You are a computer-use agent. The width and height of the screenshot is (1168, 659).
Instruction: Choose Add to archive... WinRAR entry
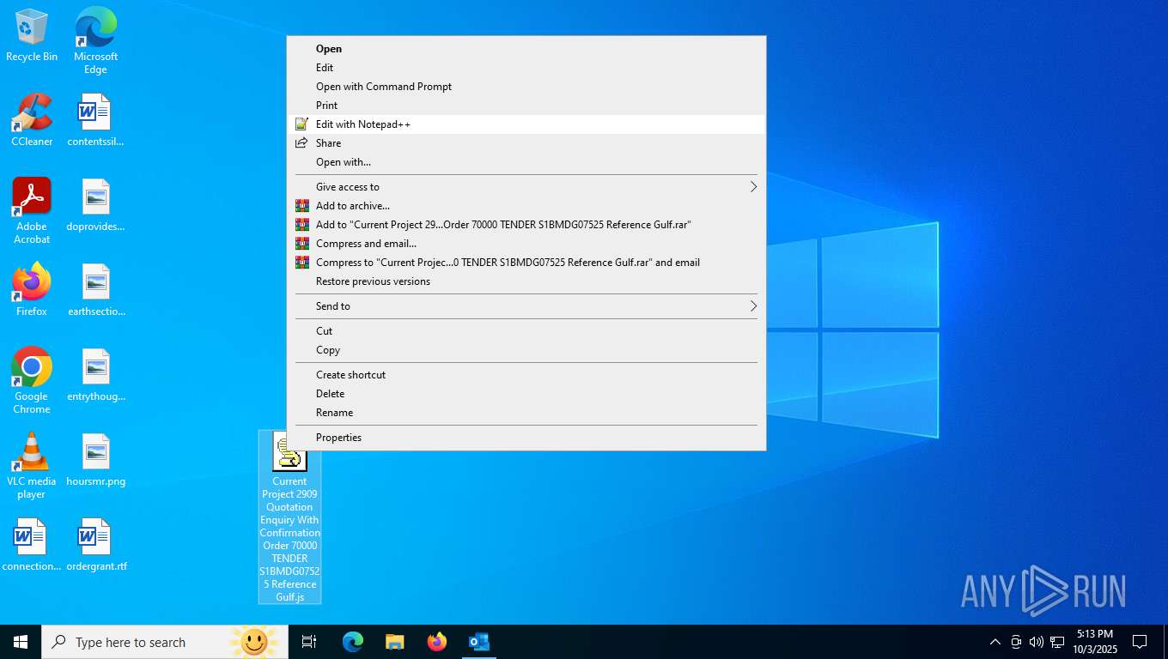click(526, 206)
